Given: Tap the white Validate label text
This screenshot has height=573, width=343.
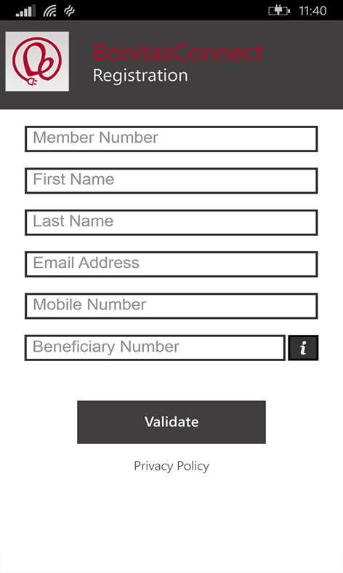Looking at the screenshot, I should 171,422.
